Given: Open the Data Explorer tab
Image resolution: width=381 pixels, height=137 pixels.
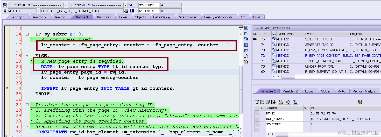Looking at the screenshot, I should [x=187, y=17].
